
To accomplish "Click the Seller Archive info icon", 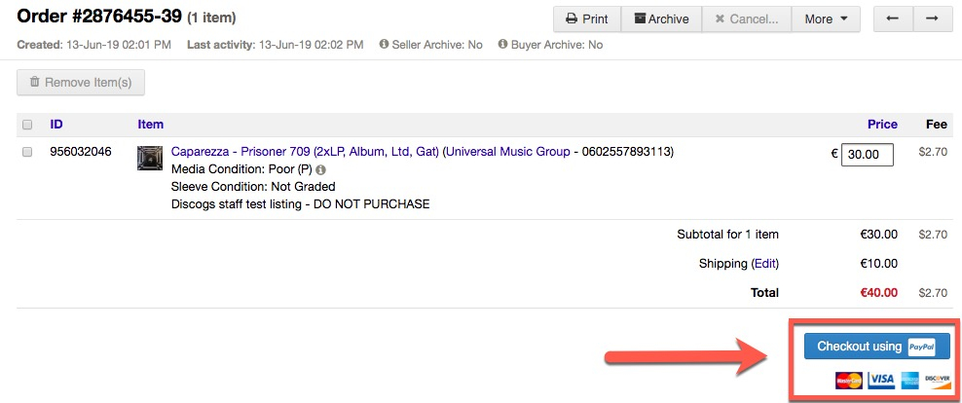I will point(384,45).
